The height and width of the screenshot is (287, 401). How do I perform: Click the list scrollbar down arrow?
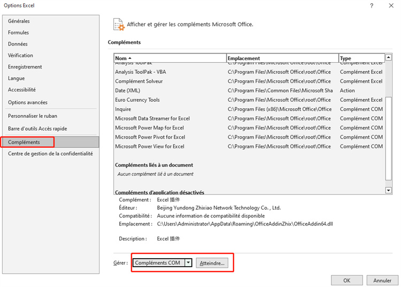pyautogui.click(x=389, y=190)
